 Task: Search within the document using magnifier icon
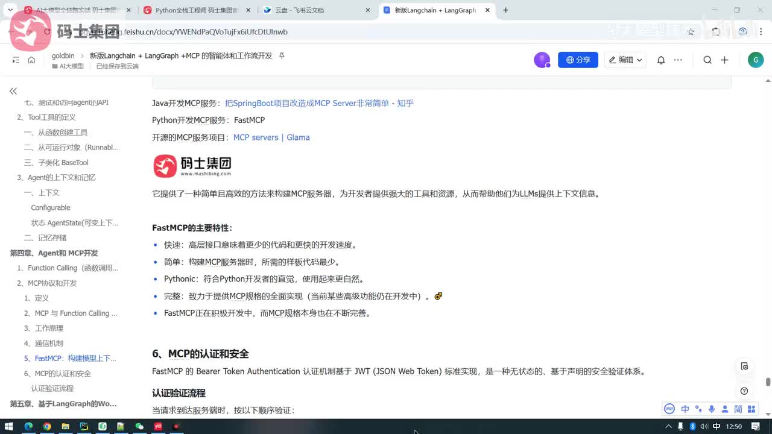click(707, 60)
